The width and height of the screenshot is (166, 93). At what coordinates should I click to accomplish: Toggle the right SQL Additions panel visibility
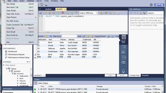pos(163,5)
